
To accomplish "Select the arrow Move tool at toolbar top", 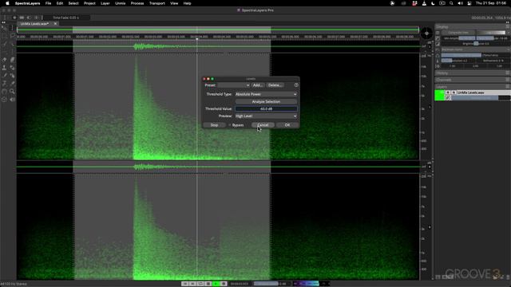I will [x=5, y=28].
